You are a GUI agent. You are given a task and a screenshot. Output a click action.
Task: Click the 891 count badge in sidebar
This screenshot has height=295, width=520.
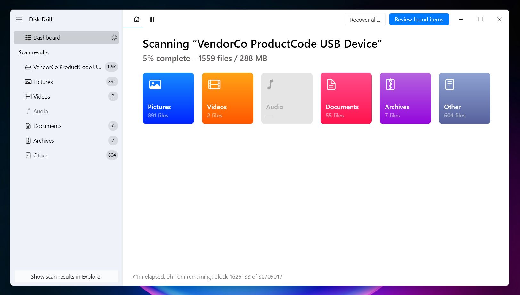[112, 82]
